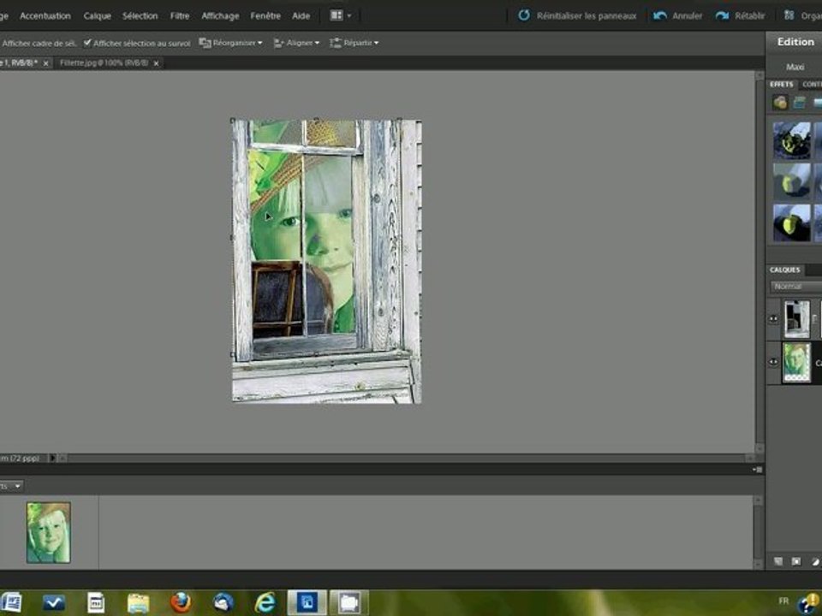Click the Annuler undo arrow icon
822x616 pixels.
point(660,15)
